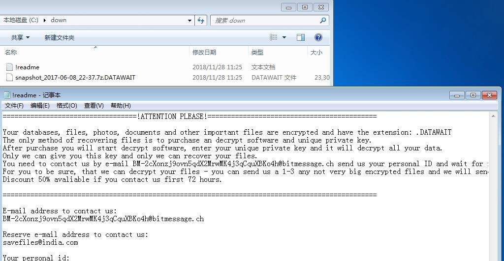The height and width of the screenshot is (261, 504).
Task: Click the 搜索 down search field
Action: coord(264,21)
